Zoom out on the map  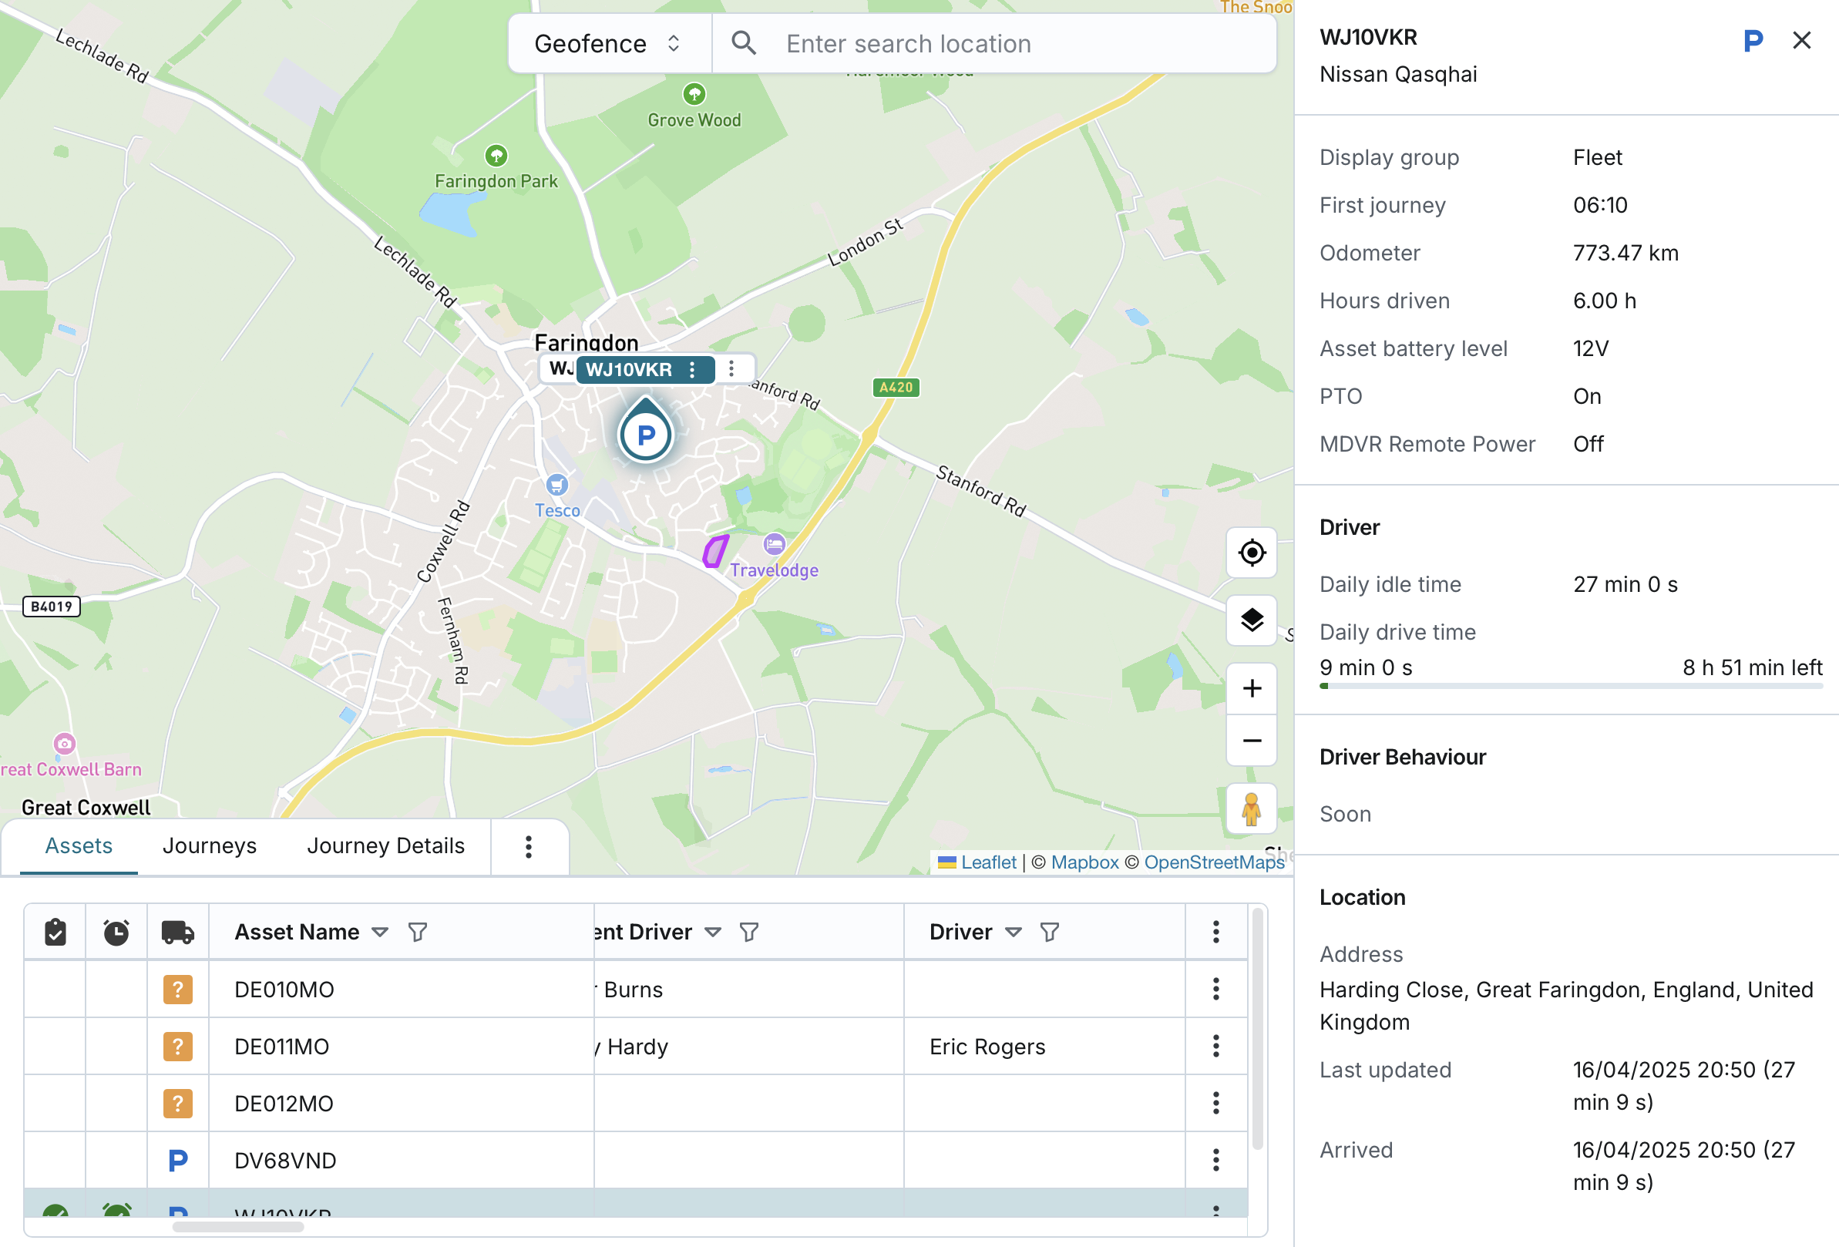click(x=1251, y=741)
